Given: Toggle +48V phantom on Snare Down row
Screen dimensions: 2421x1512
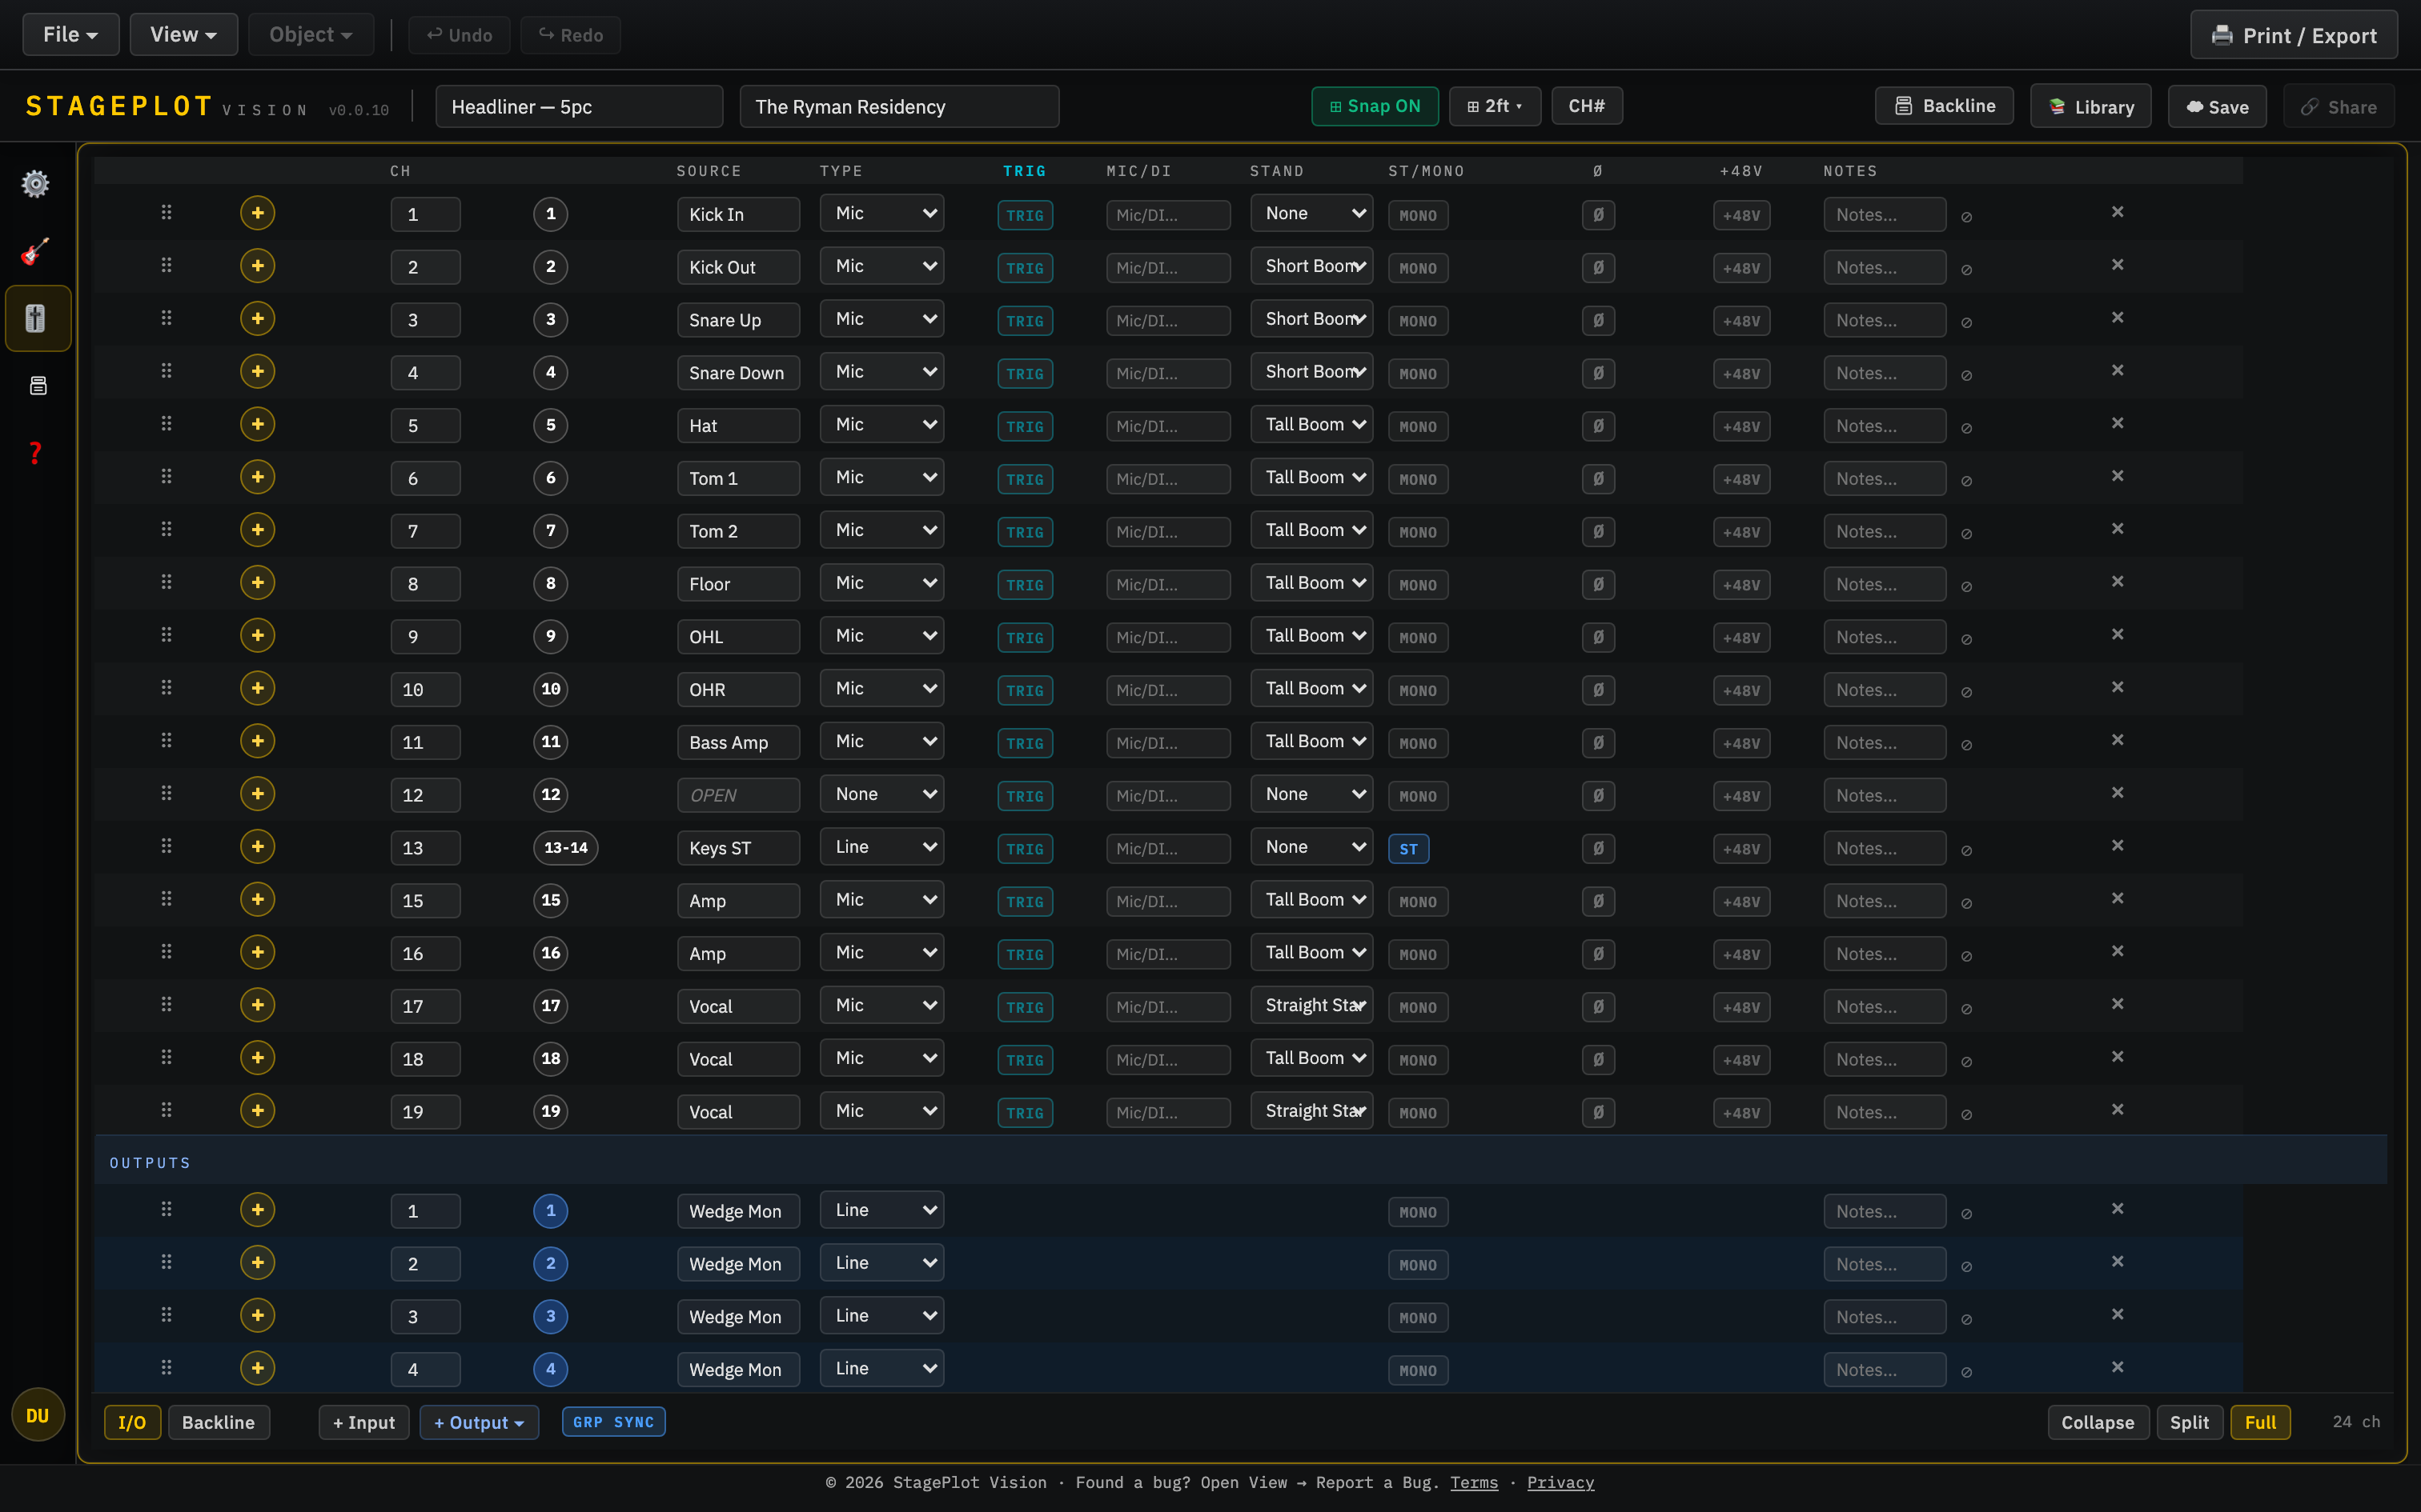Looking at the screenshot, I should pyautogui.click(x=1740, y=374).
